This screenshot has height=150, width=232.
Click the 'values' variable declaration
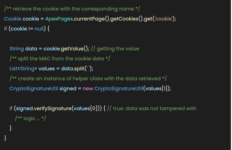pos(47,69)
